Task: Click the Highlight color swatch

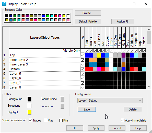Action: [x=29, y=113]
